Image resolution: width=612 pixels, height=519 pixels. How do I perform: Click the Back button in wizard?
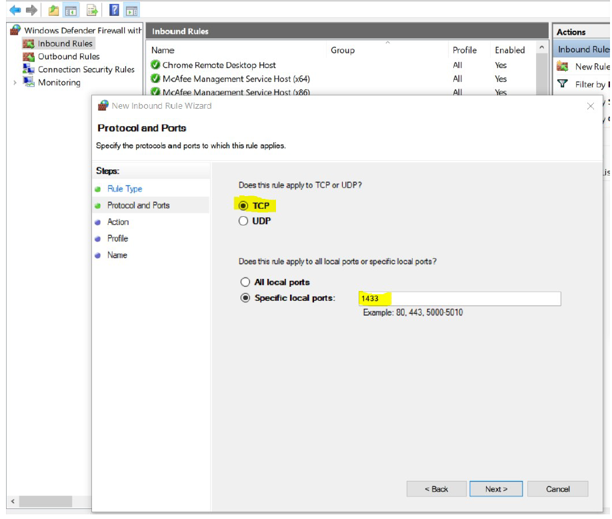[437, 489]
